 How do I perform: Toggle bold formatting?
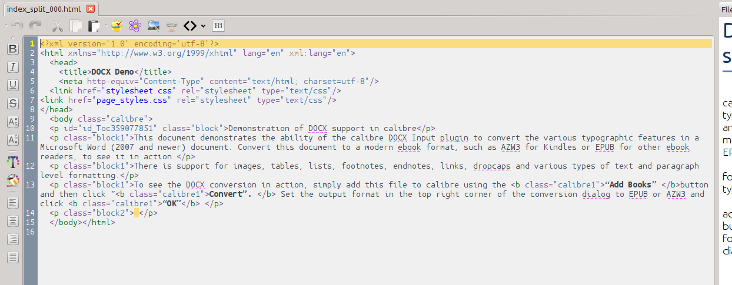point(12,49)
